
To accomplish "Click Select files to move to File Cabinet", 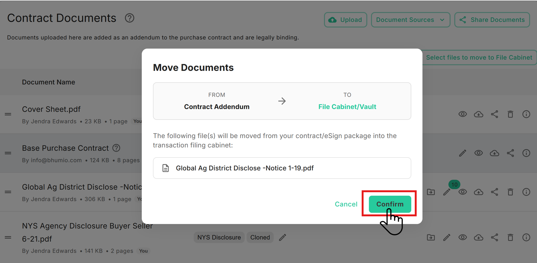I will tap(479, 57).
